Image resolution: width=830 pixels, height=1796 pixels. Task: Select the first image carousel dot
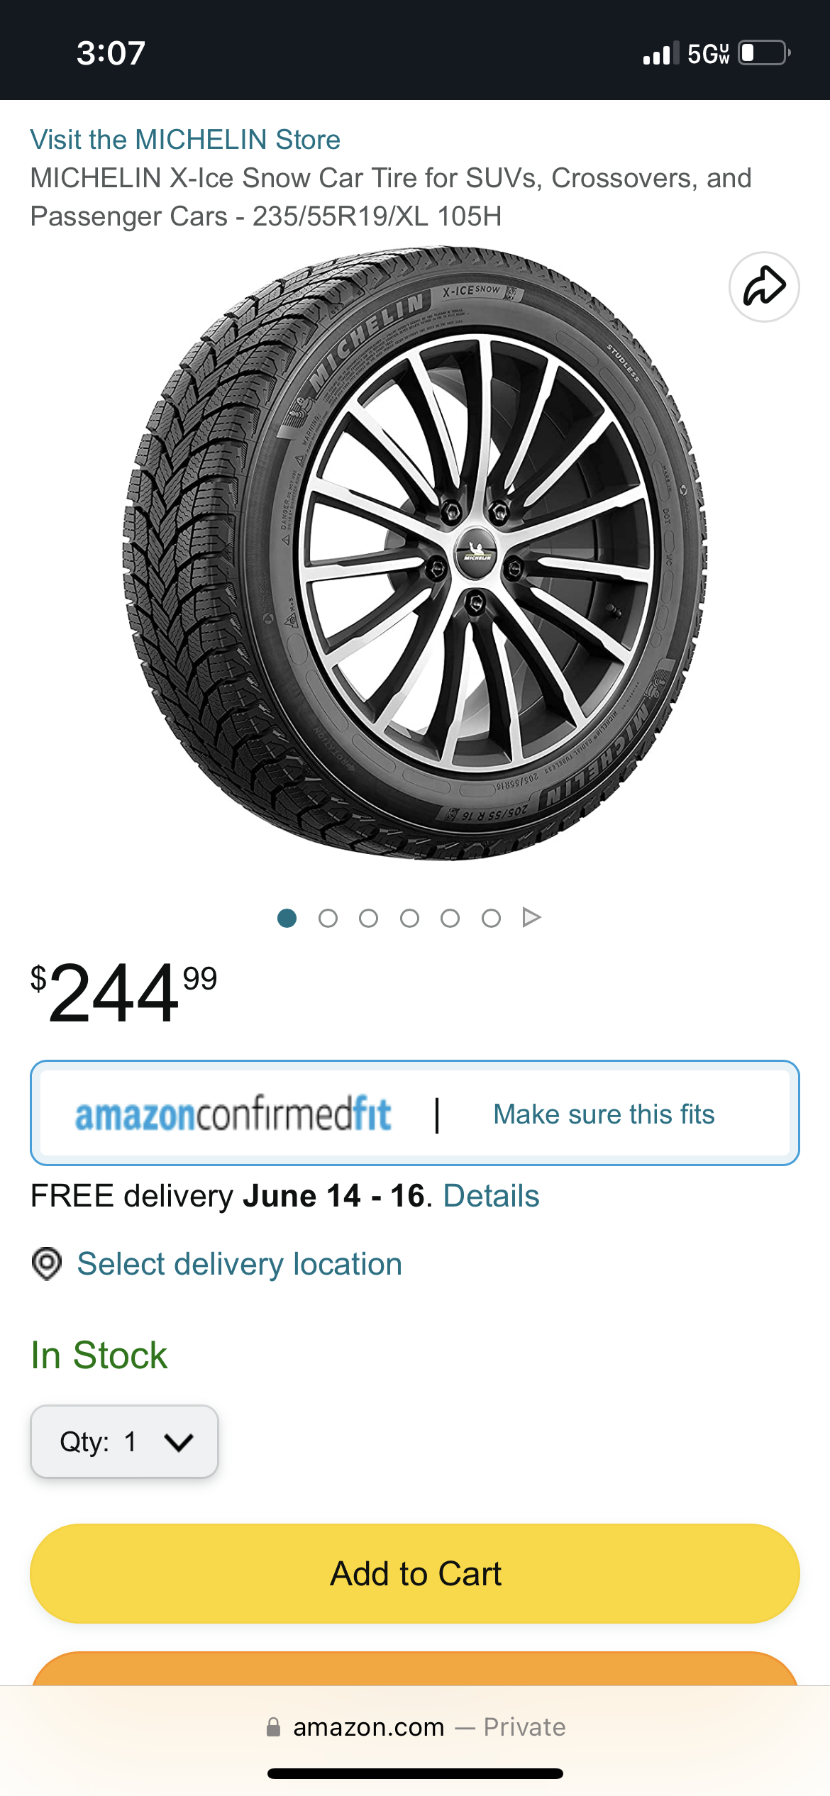(x=287, y=919)
